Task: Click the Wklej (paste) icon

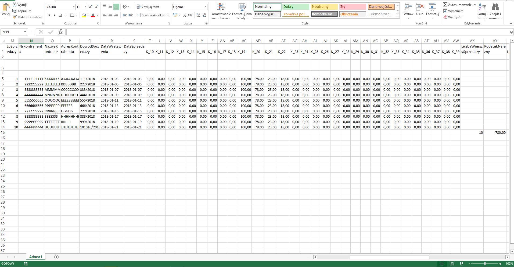Action: click(6, 8)
